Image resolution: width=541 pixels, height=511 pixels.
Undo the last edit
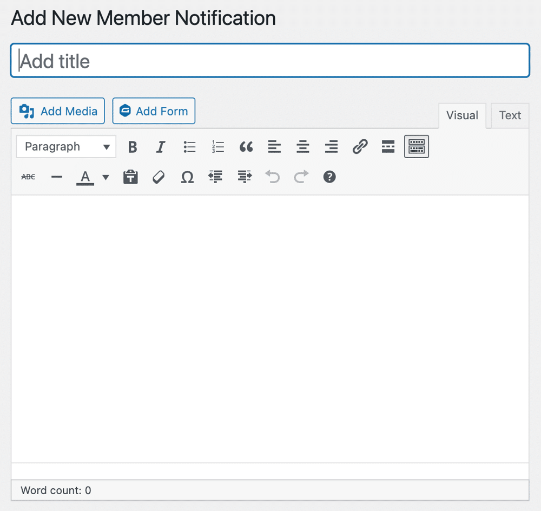click(273, 177)
